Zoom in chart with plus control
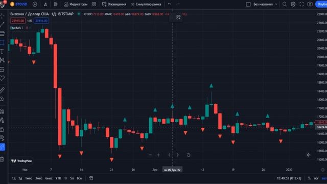327x184 pixels. pos(158,155)
